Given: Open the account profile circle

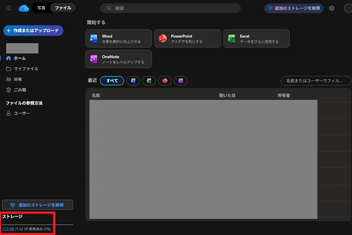Looking at the screenshot, I should (x=348, y=8).
